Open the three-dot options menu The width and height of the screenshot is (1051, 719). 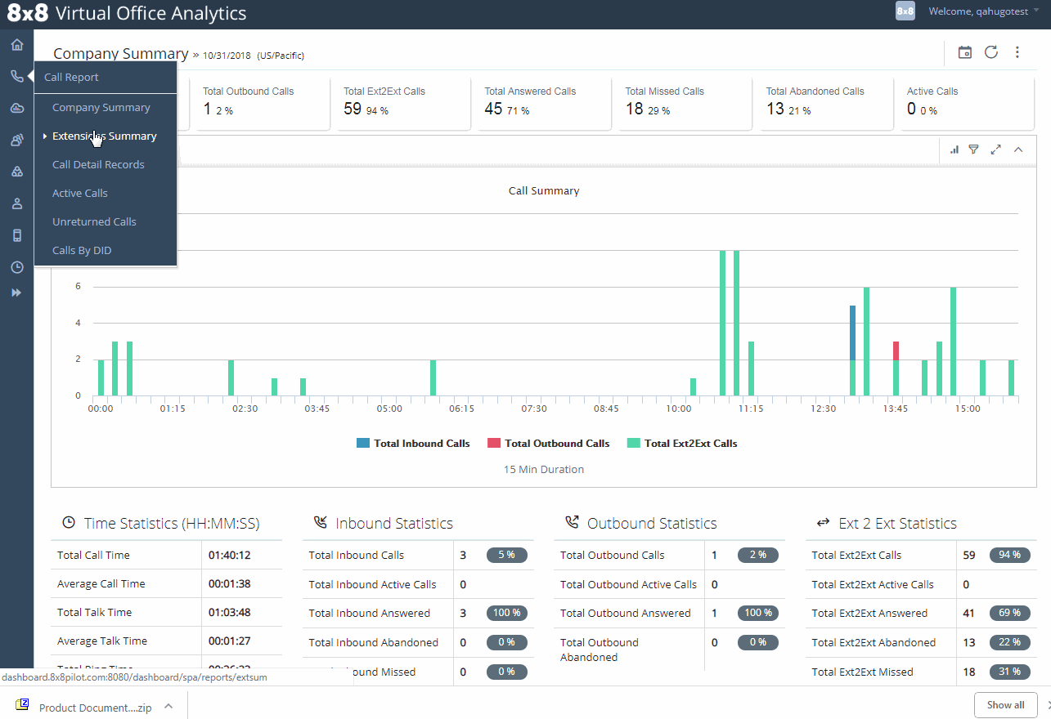click(x=1017, y=51)
